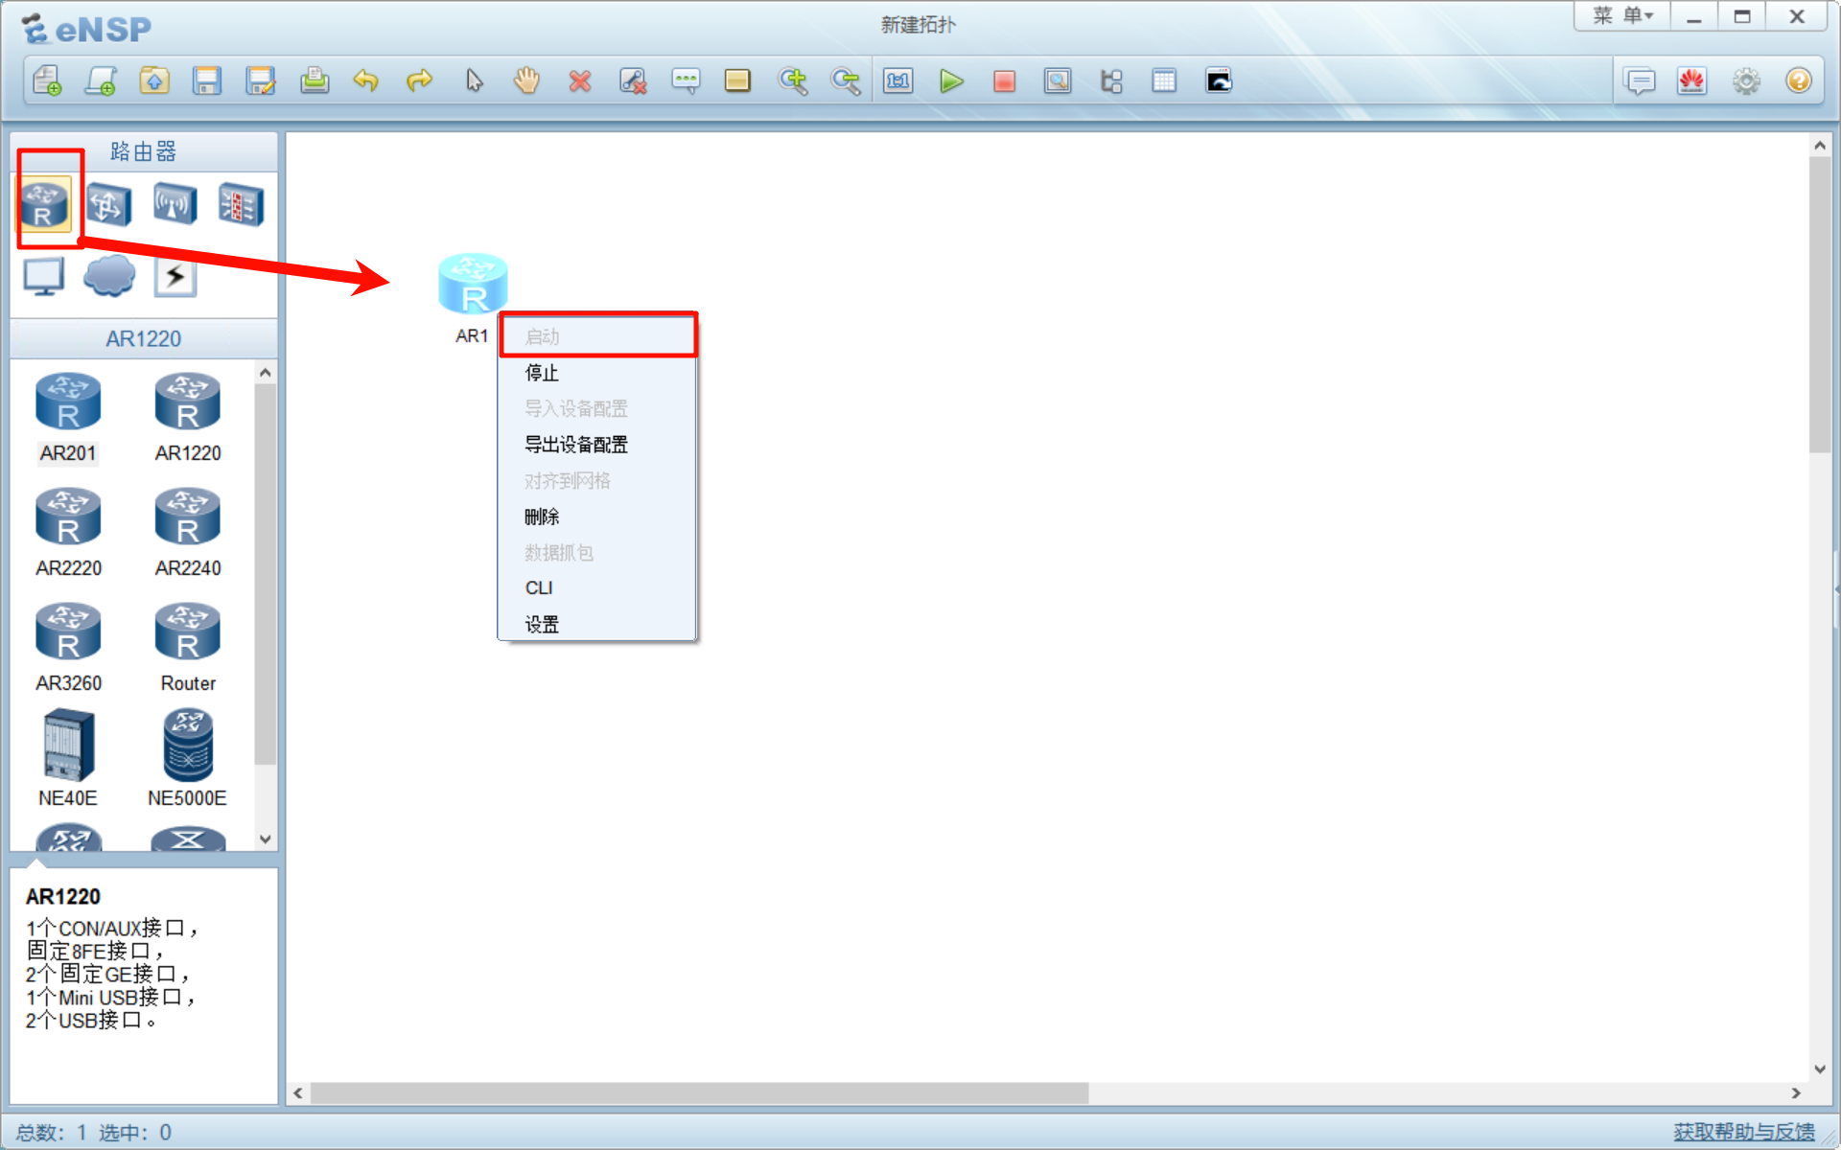Click canvas horizontal scroll left arrow
1841x1150 pixels.
tap(298, 1093)
